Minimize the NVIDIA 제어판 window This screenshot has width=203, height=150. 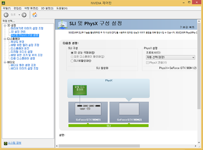point(184,3)
